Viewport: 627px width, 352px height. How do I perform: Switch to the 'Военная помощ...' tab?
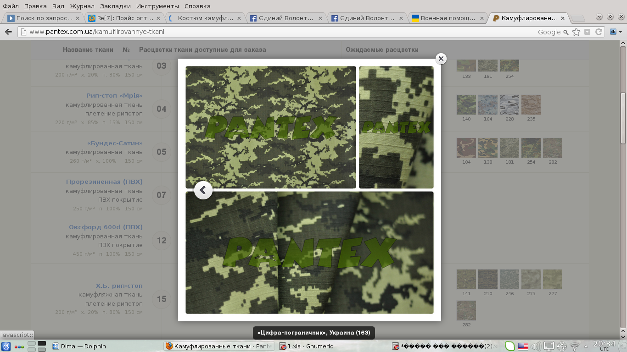pos(447,18)
